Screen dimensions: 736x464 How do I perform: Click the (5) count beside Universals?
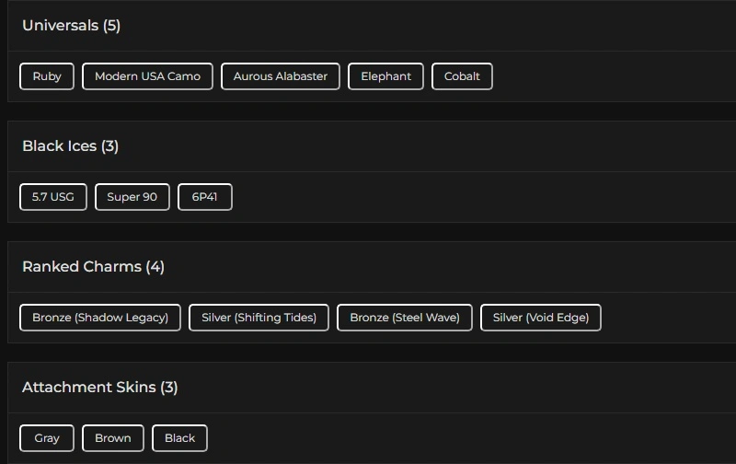point(111,26)
